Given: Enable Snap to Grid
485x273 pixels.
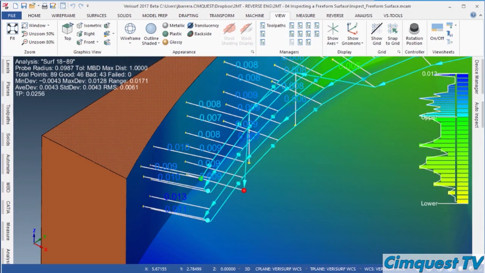Looking at the screenshot, I should 392,34.
